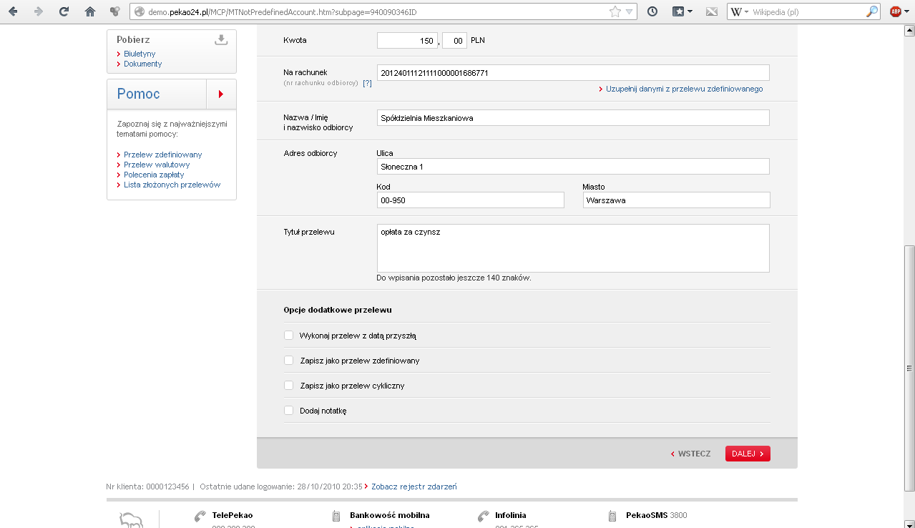
Task: Go back with browser back arrow
Action: pyautogui.click(x=13, y=11)
